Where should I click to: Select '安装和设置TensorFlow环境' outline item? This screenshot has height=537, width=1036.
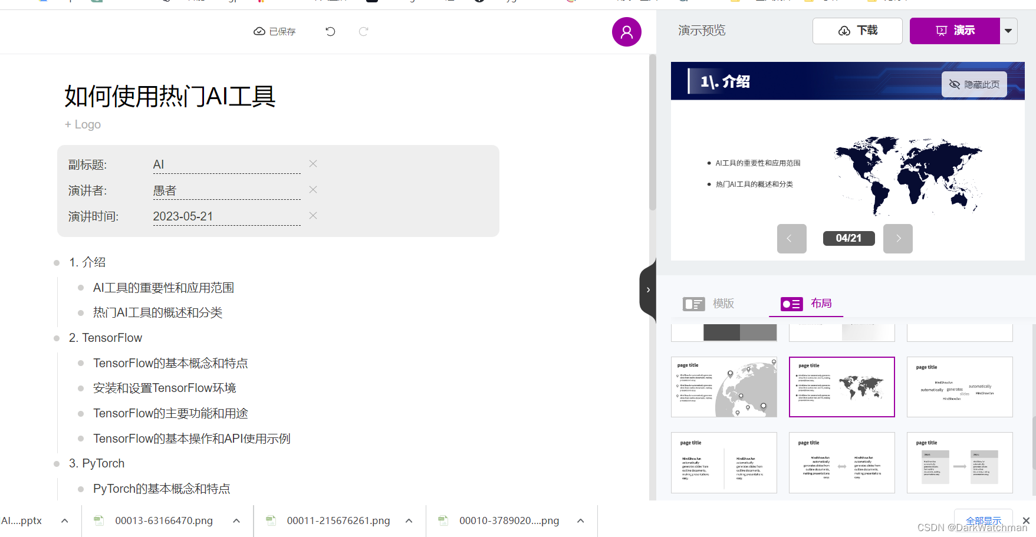click(165, 388)
